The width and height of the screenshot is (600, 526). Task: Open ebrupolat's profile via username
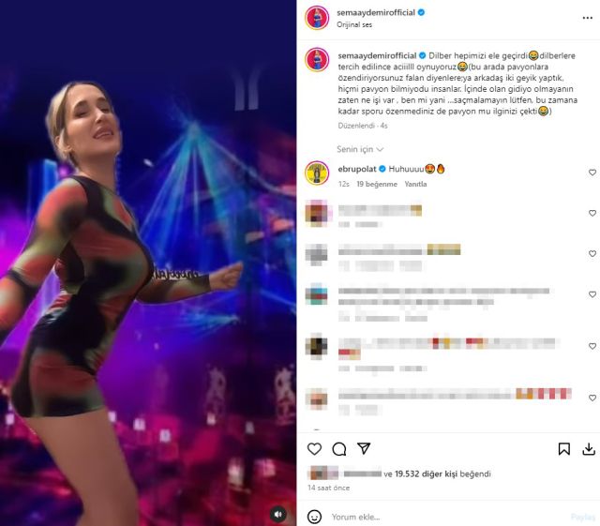357,169
